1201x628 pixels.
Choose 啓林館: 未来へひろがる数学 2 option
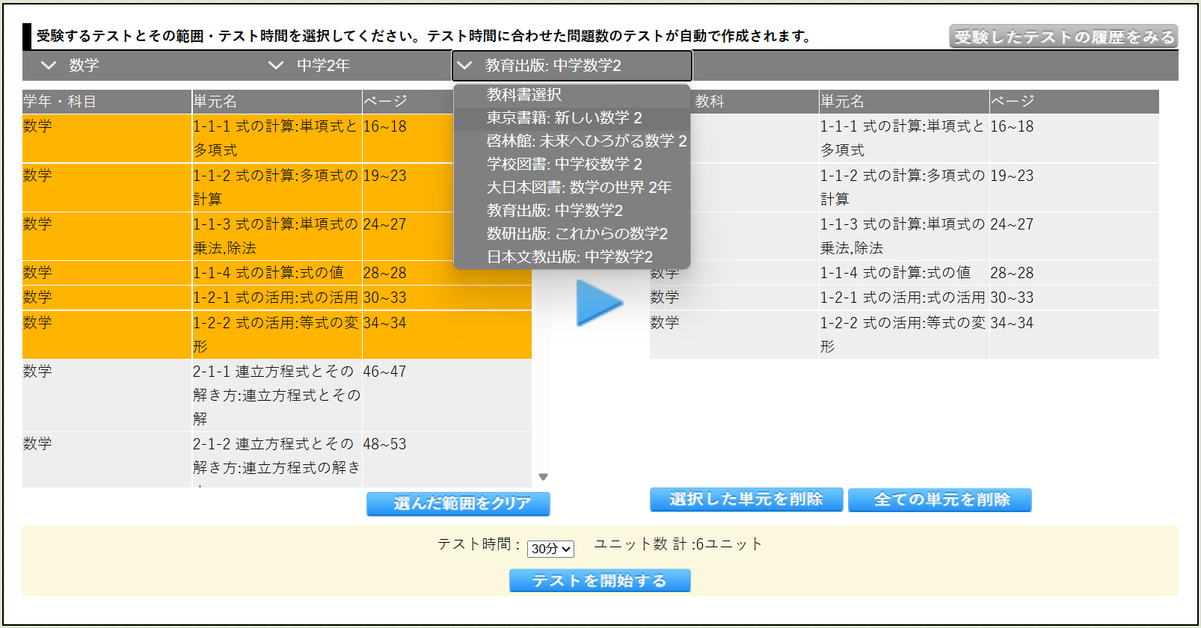(x=586, y=141)
